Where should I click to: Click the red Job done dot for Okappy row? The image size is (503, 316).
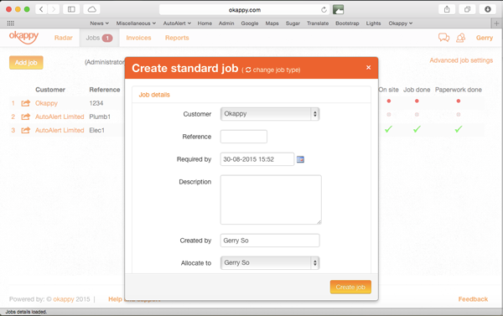417,101
